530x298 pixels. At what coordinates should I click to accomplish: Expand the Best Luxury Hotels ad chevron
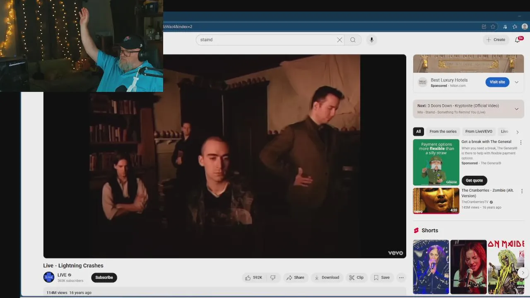[x=516, y=82]
